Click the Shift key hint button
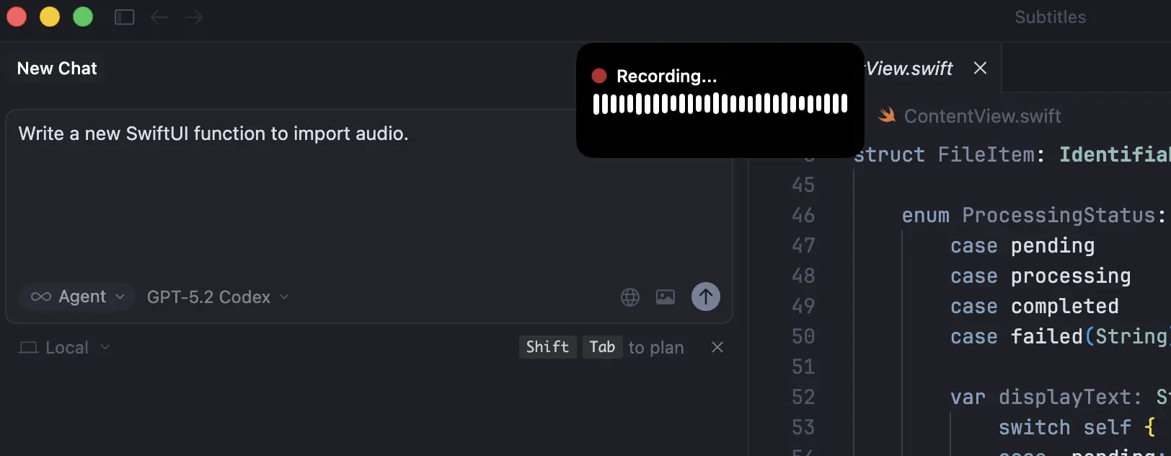Screen dimensions: 1171x456 point(547,347)
